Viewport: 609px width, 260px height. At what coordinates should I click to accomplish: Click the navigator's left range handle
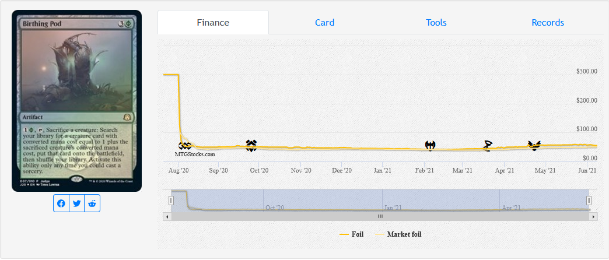171,201
